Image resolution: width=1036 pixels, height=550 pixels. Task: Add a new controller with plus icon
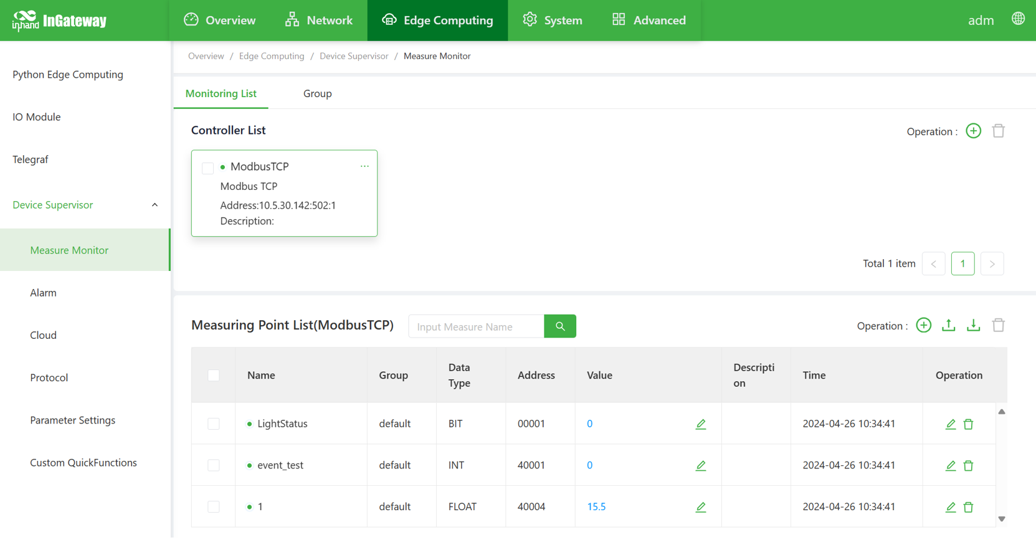pos(973,131)
